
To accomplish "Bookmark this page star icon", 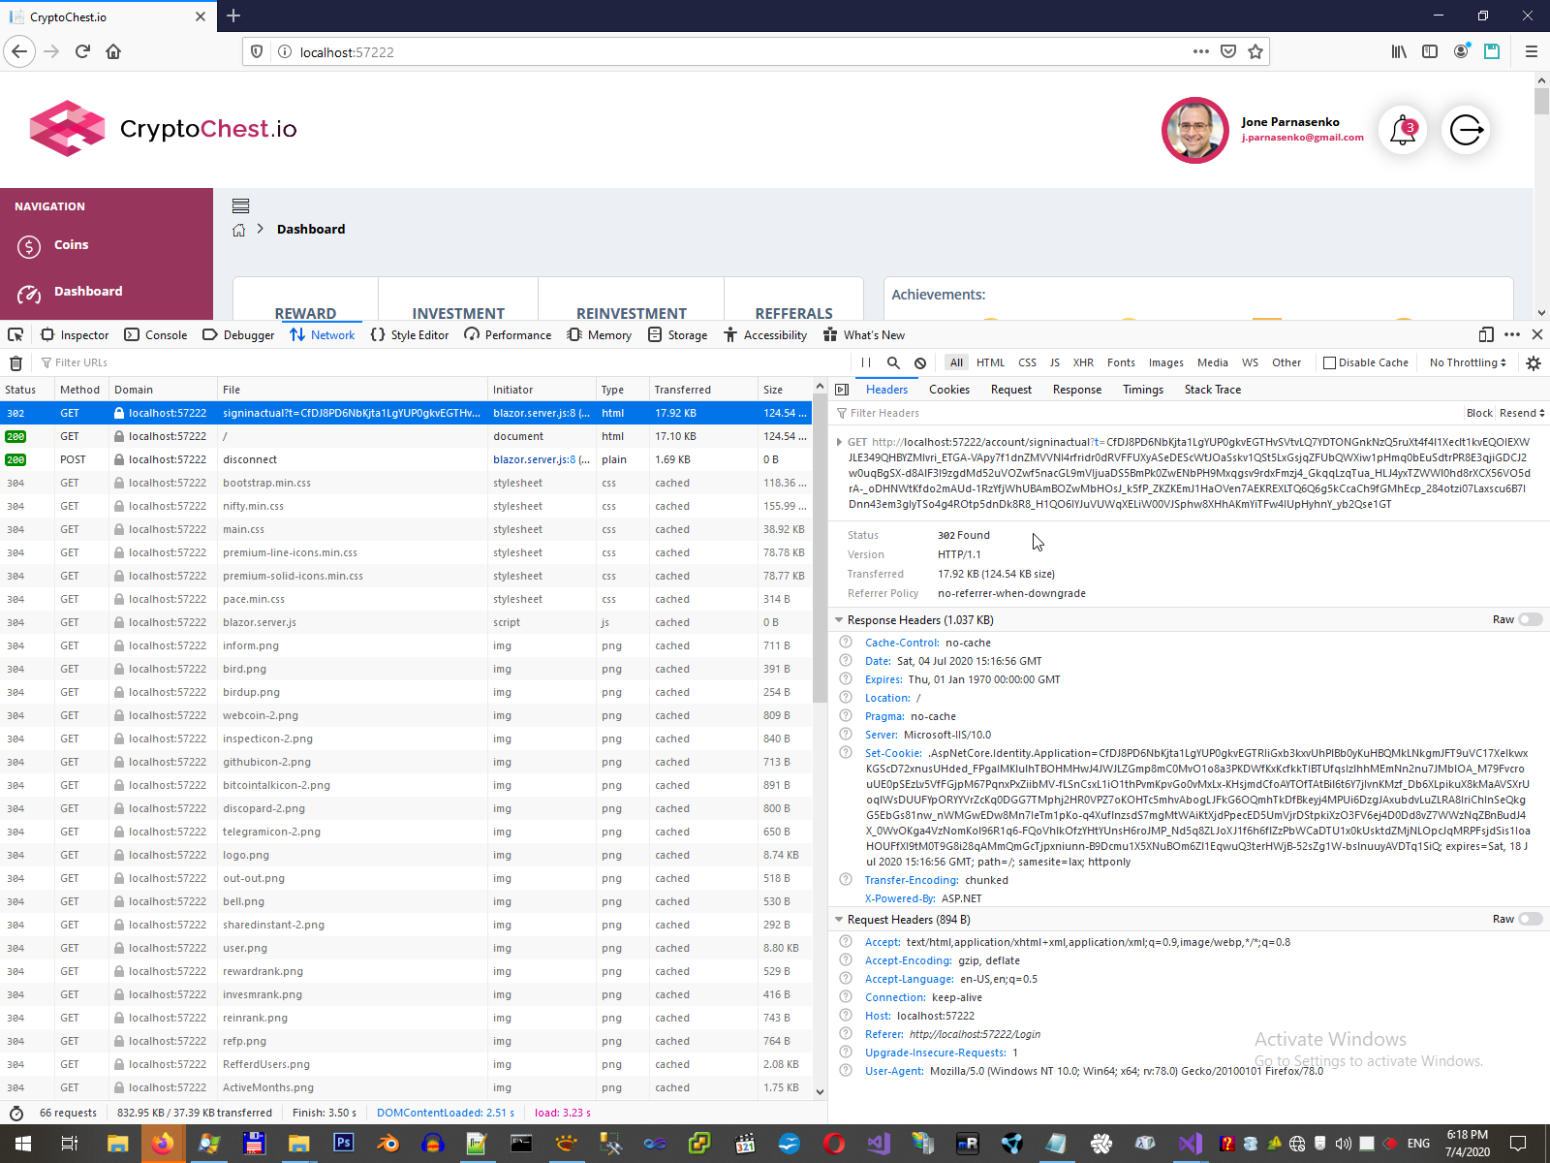I will pos(1255,51).
